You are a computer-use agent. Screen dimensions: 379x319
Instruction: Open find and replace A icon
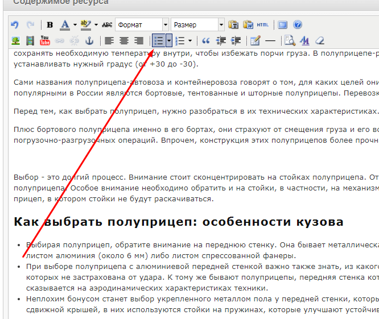point(304,40)
